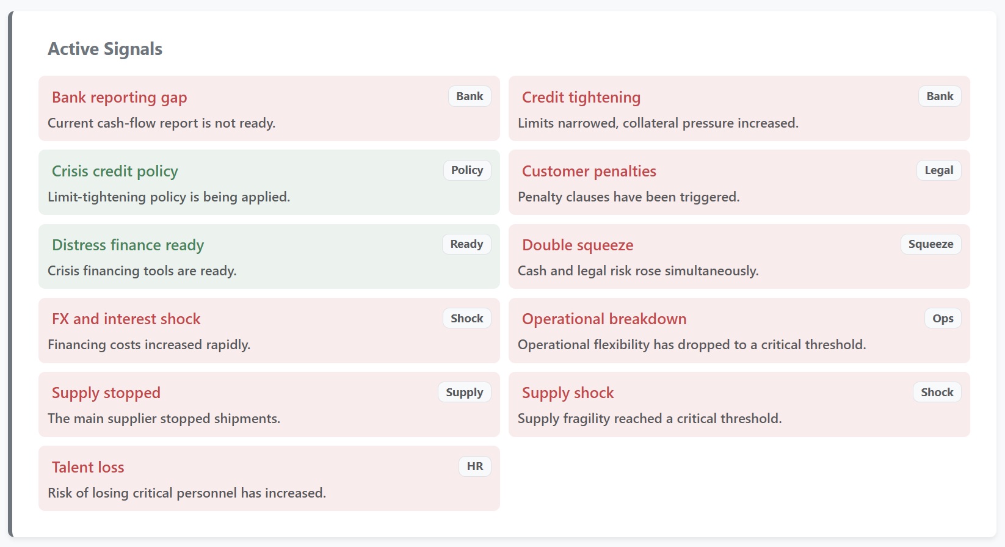Select the Double squeeze signal title

[577, 245]
